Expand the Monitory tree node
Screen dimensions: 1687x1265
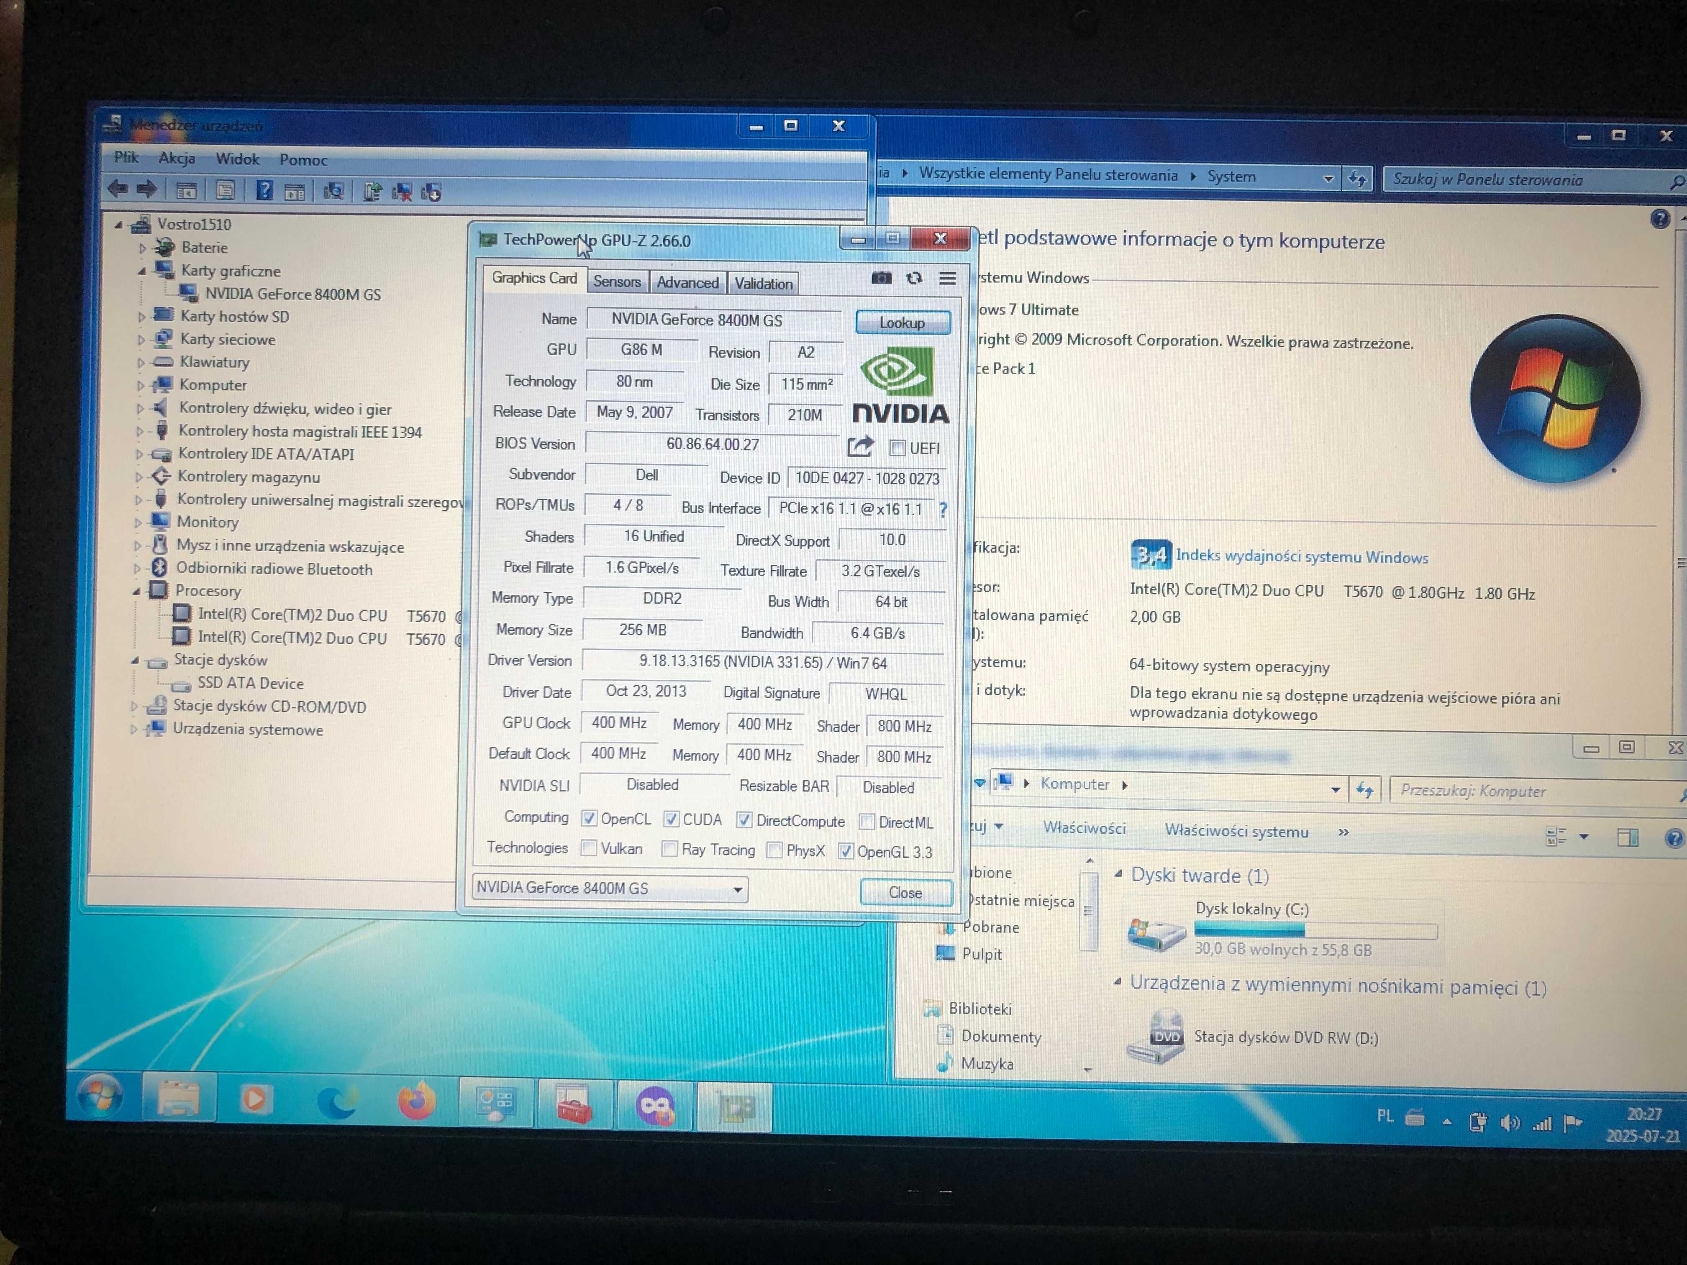click(138, 522)
